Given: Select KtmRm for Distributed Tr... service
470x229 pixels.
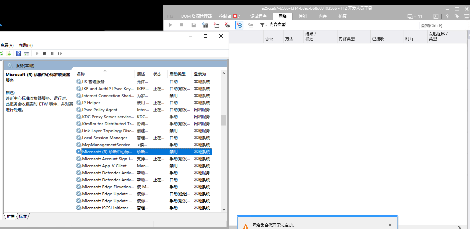Looking at the screenshot, I should 144,124.
